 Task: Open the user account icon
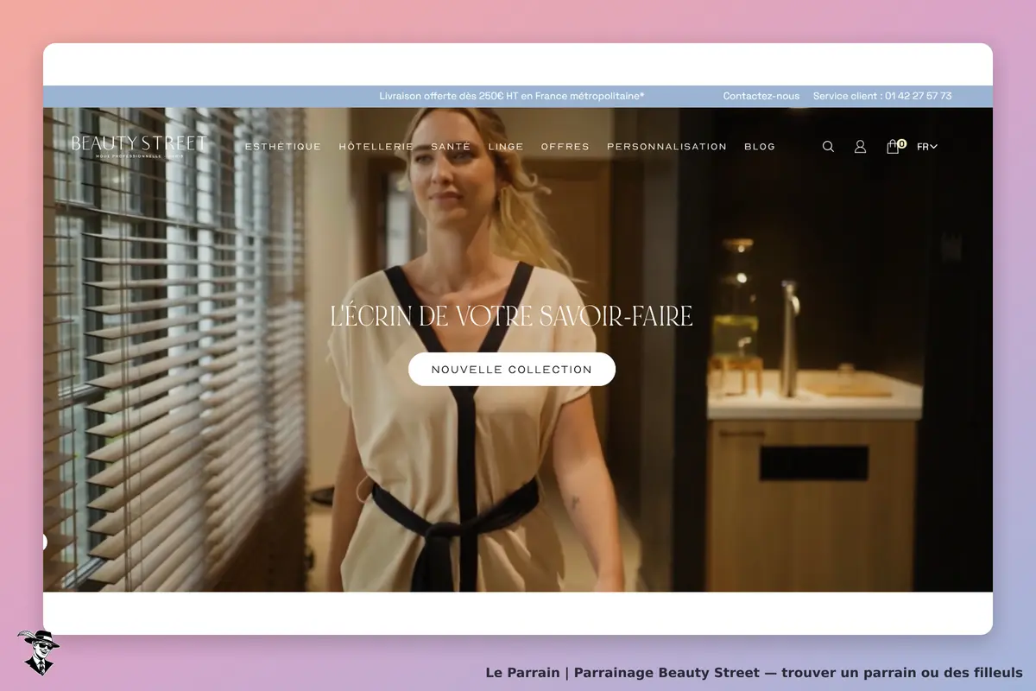(860, 147)
